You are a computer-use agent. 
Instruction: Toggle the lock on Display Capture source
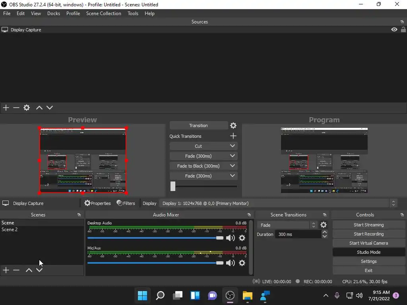(403, 29)
